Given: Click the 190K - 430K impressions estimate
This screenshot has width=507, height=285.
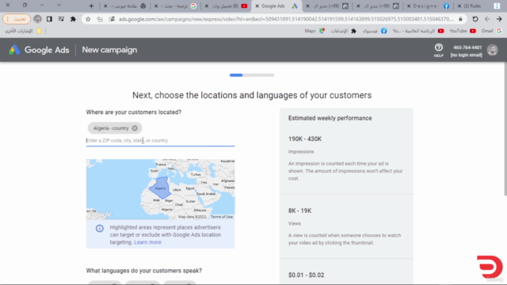Looking at the screenshot, I should 305,139.
